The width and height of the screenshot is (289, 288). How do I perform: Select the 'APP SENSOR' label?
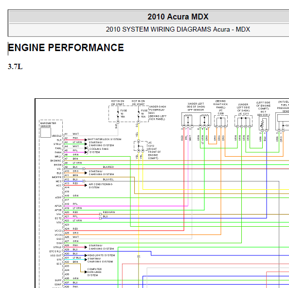click(x=196, y=110)
